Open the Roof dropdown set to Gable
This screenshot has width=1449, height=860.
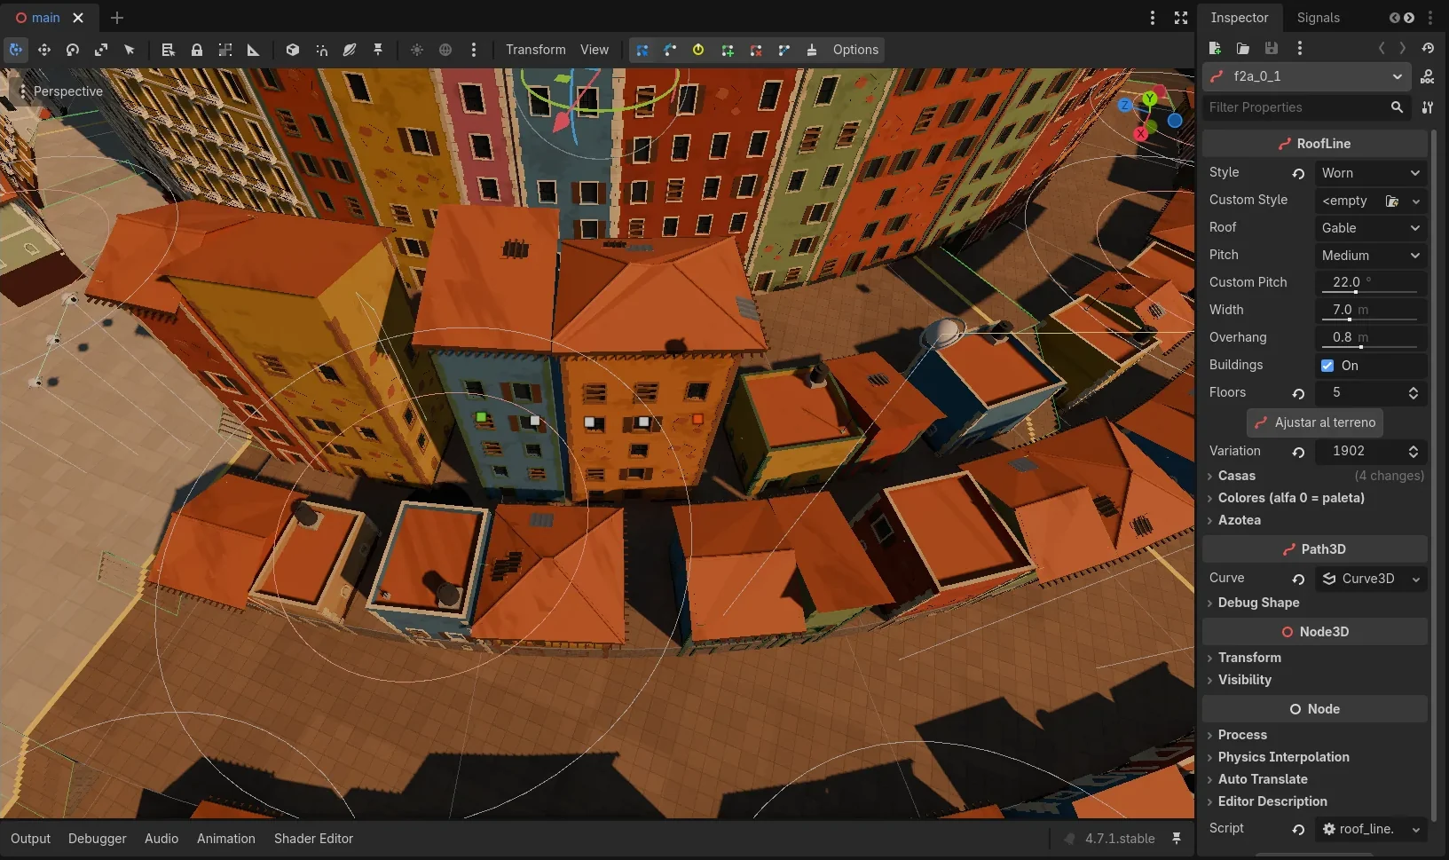coord(1371,228)
